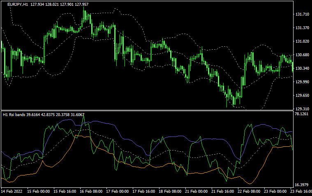Click the 15 Feb 00:00 time label
The height and width of the screenshot is (196, 312).
(x=38, y=191)
